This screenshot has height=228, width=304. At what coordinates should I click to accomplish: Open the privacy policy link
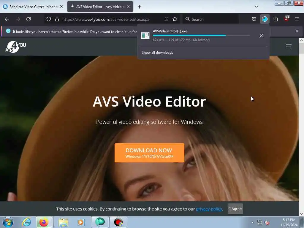tap(209, 209)
